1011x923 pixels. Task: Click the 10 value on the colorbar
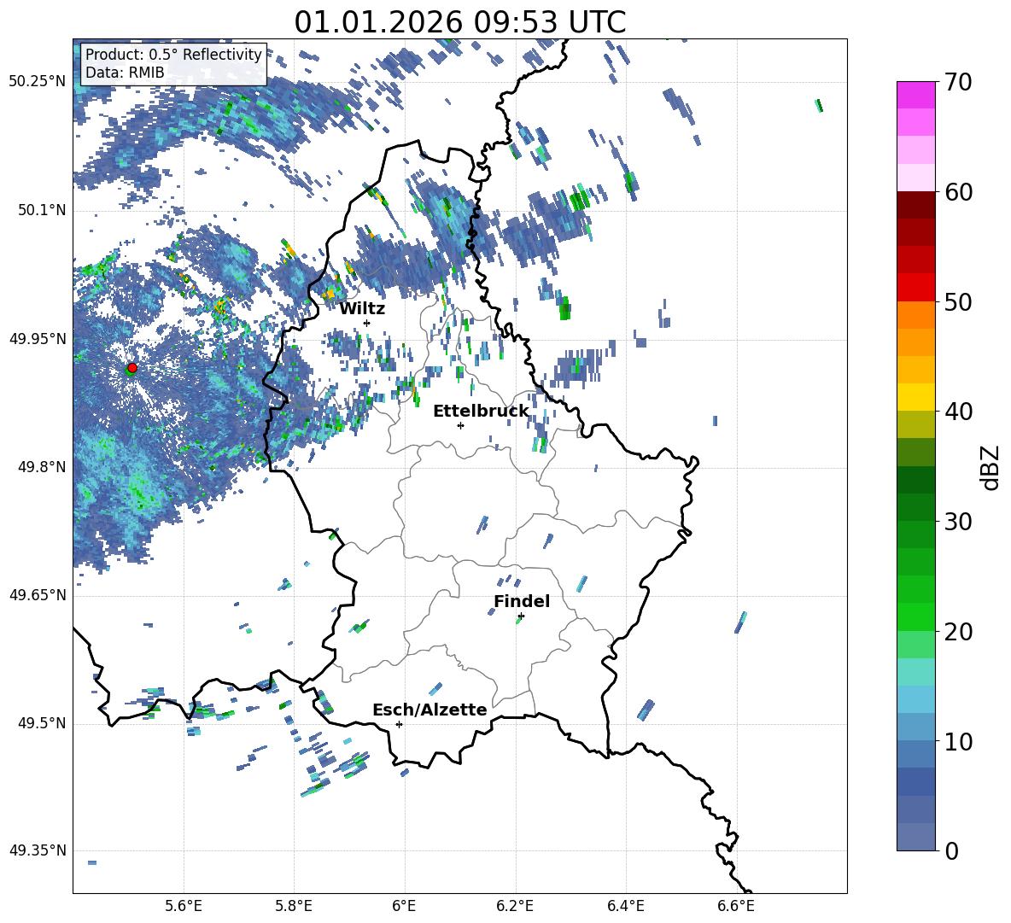pyautogui.click(x=957, y=741)
